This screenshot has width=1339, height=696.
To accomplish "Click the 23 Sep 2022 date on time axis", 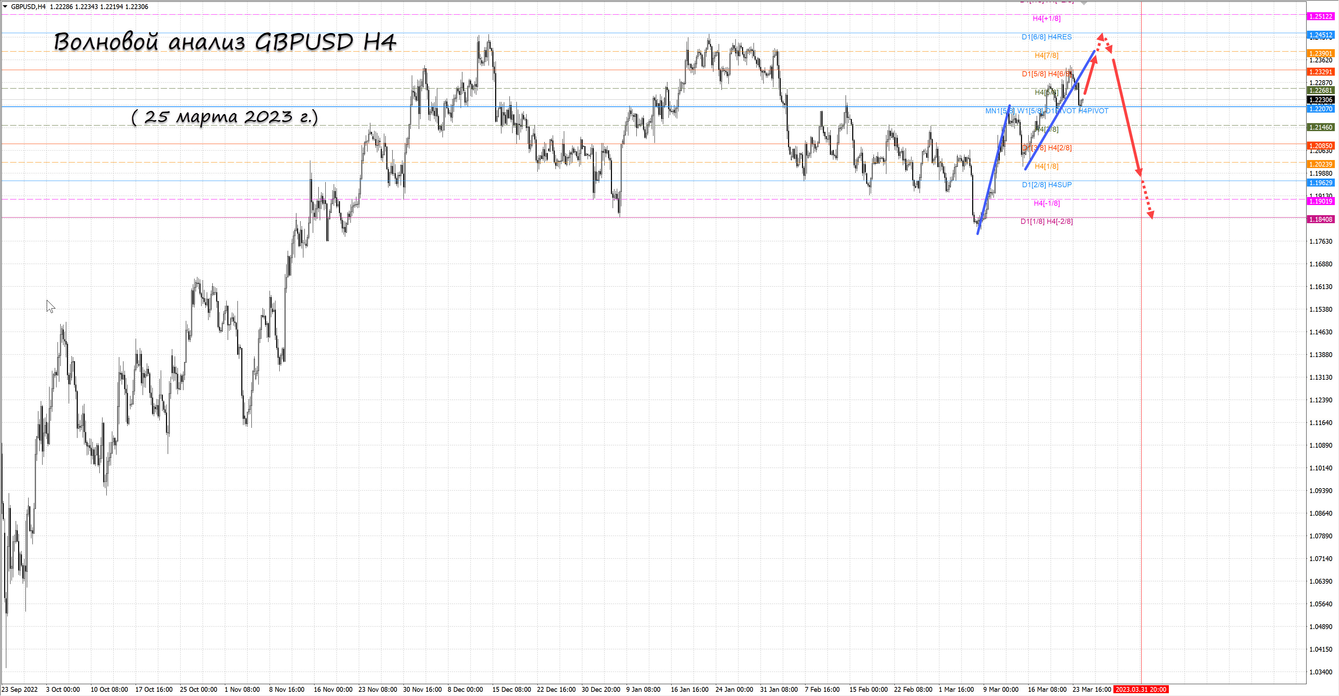I will pyautogui.click(x=20, y=689).
